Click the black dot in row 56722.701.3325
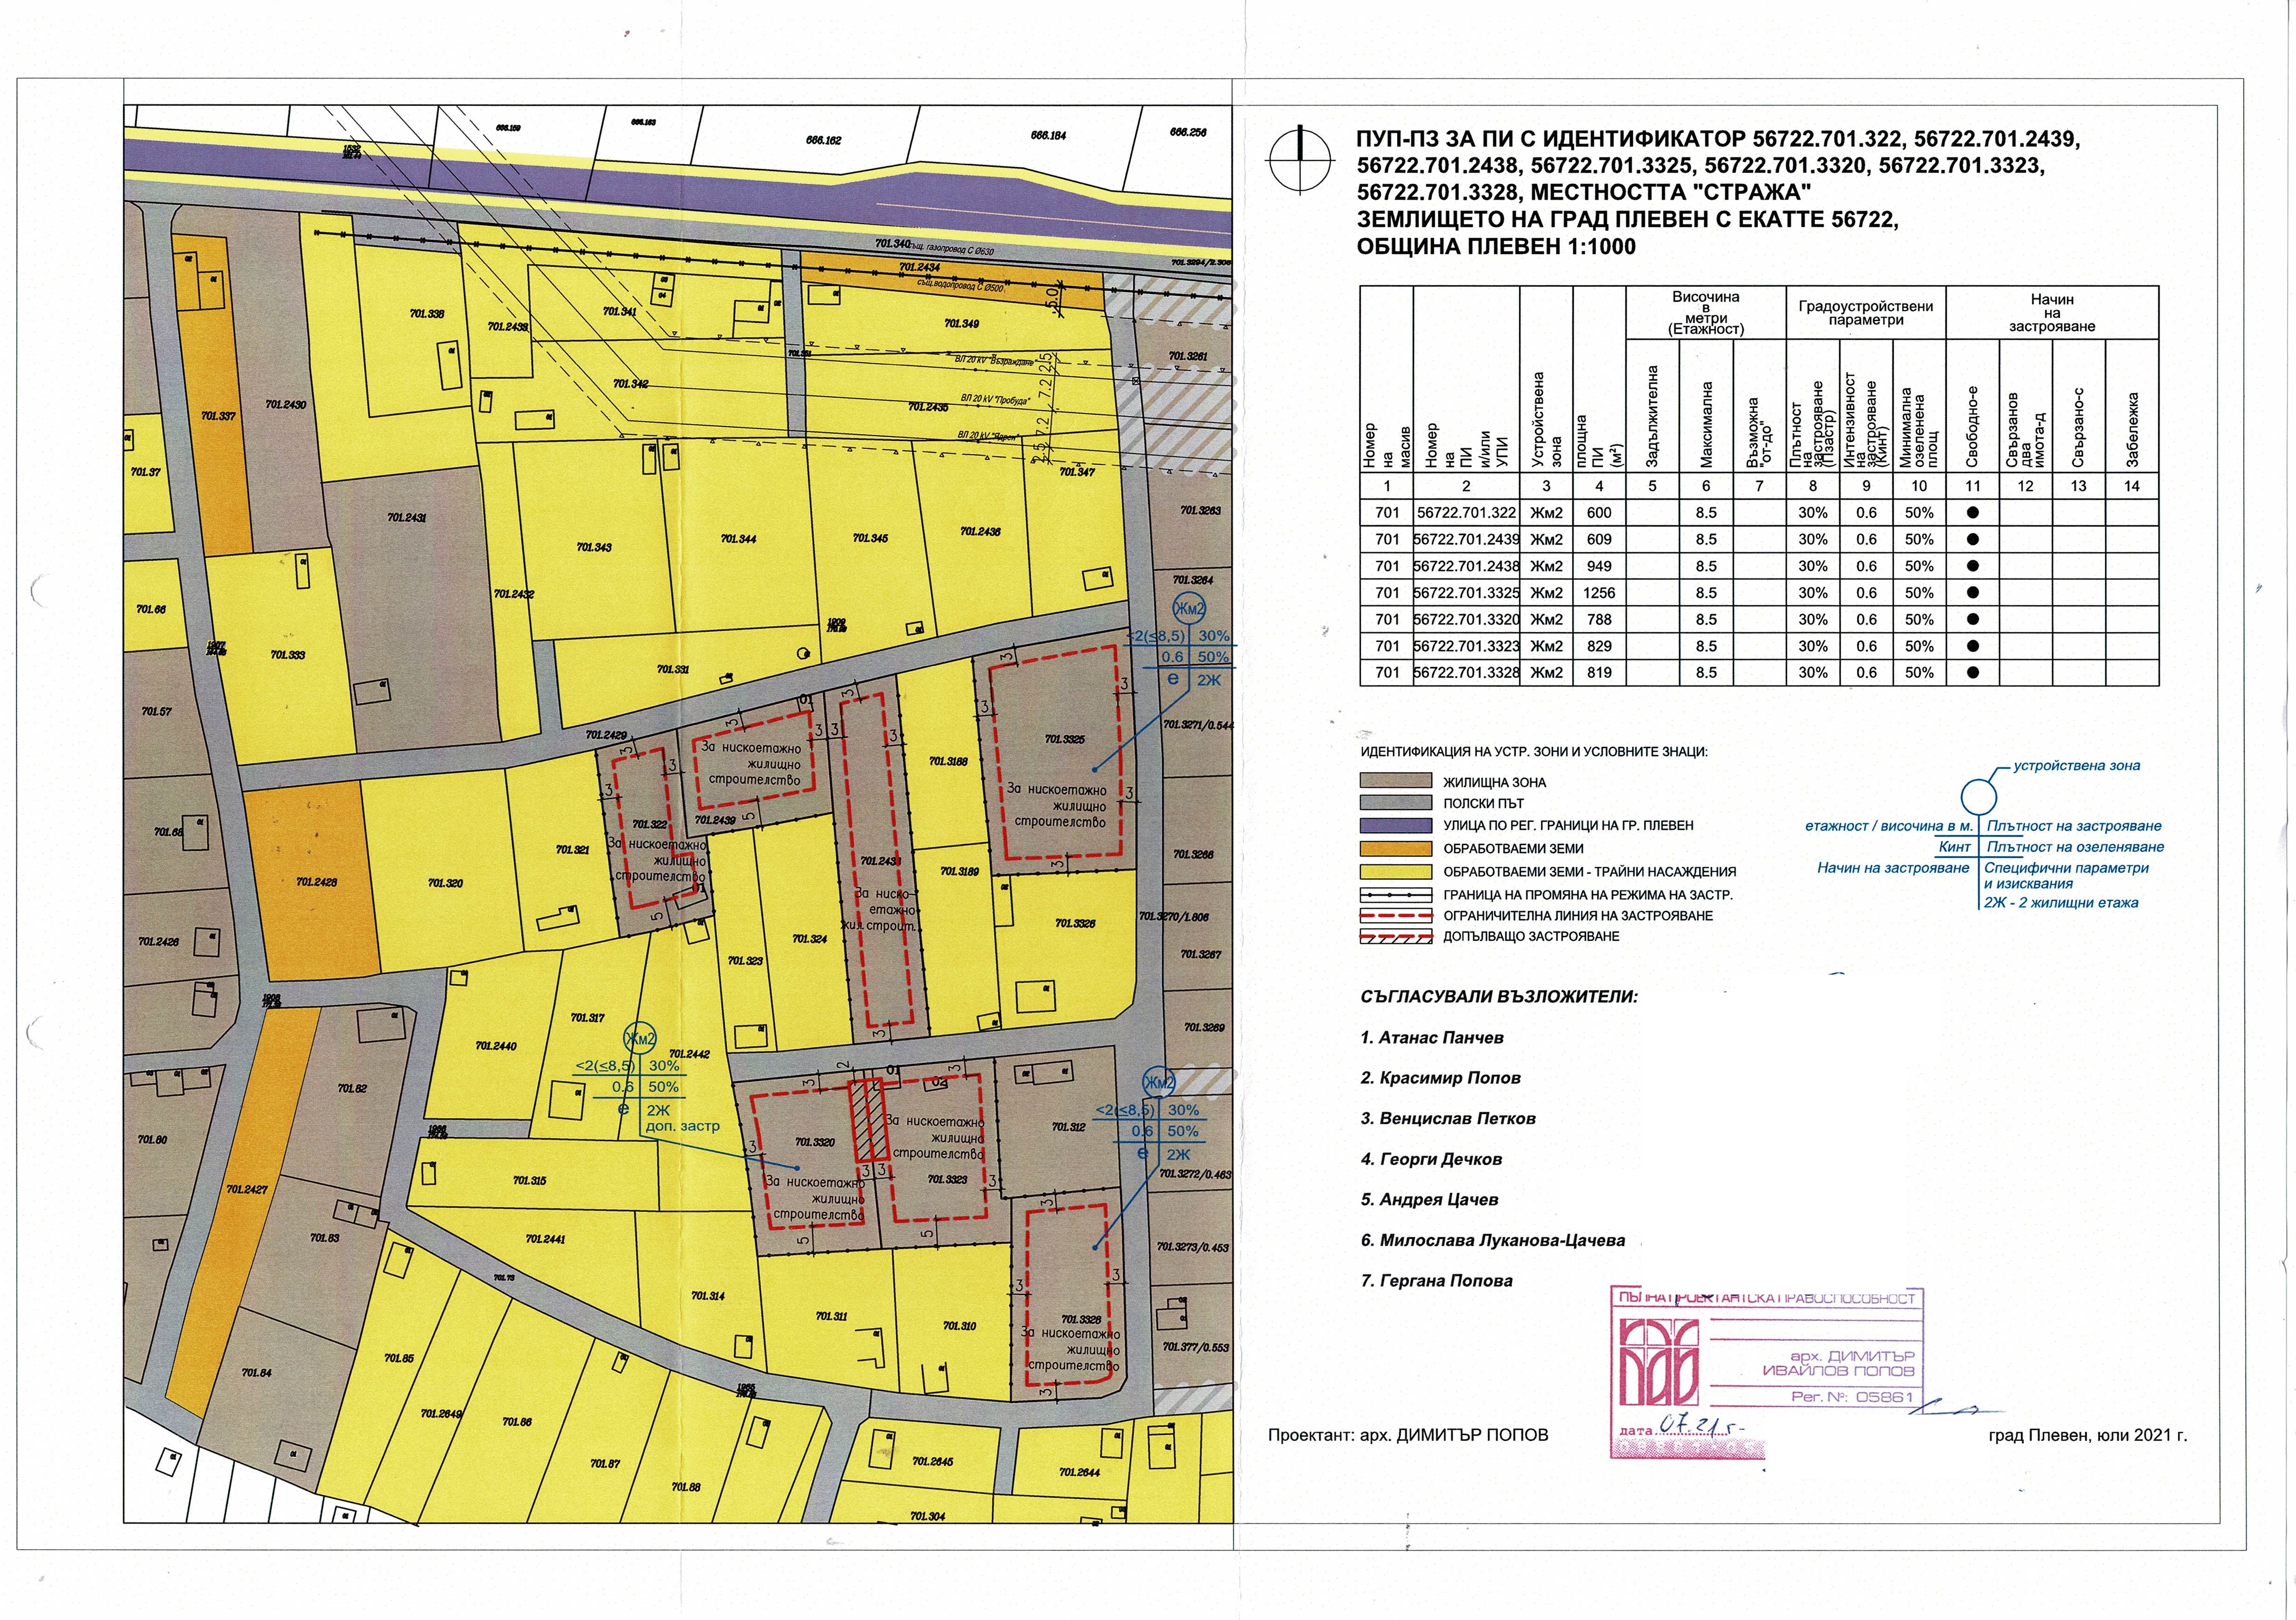The width and height of the screenshot is (2296, 1620). (1972, 593)
